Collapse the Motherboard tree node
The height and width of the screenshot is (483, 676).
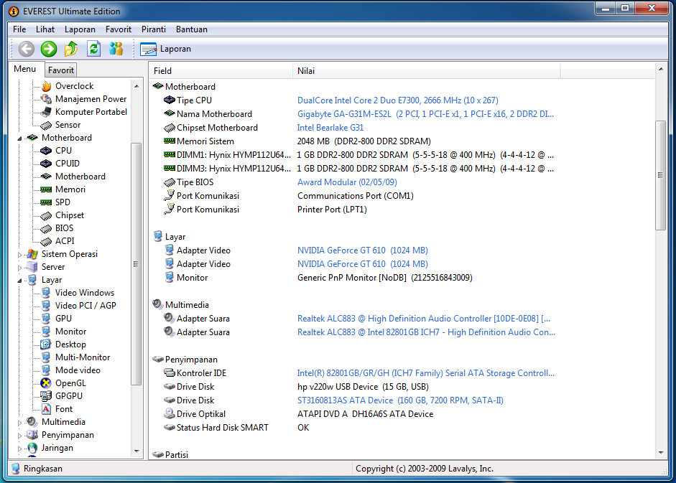click(x=20, y=139)
